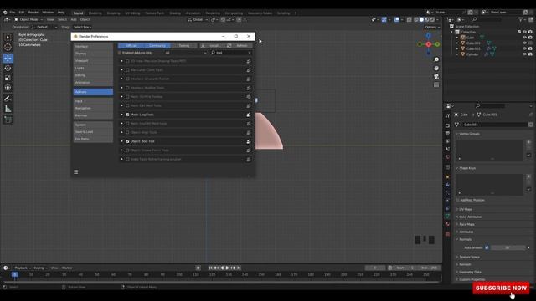
Task: Open the Keymap preferences section
Action: pyautogui.click(x=93, y=115)
